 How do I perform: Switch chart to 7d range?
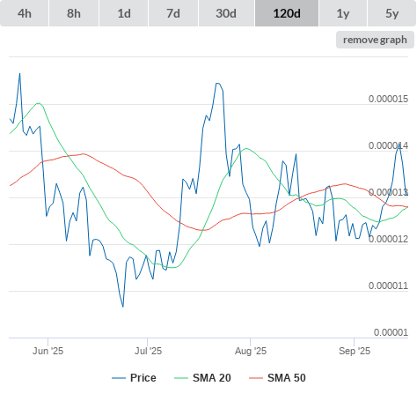coord(173,13)
